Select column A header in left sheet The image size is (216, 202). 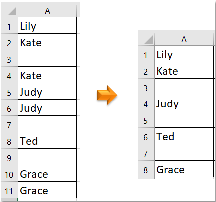tap(47, 11)
